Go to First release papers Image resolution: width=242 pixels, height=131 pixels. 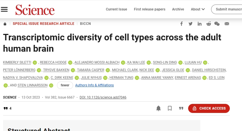coord(150,9)
